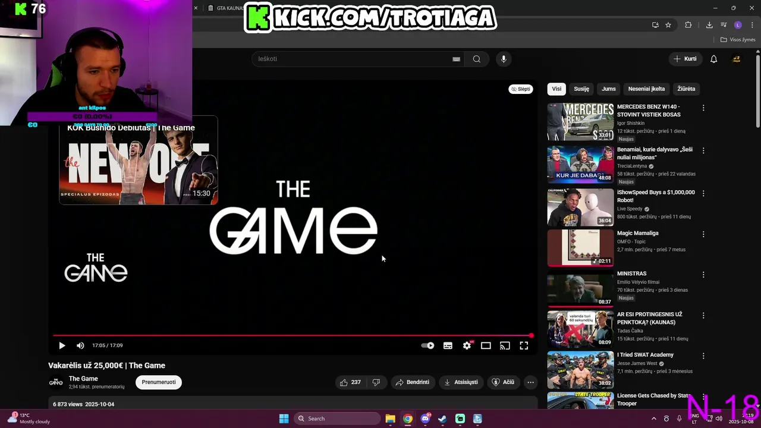The height and width of the screenshot is (428, 761).
Task: Open the KOK Bushido Debiutas suggested video card
Action: coord(139,160)
